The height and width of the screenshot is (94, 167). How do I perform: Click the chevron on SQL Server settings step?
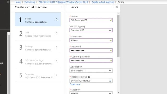57,61
